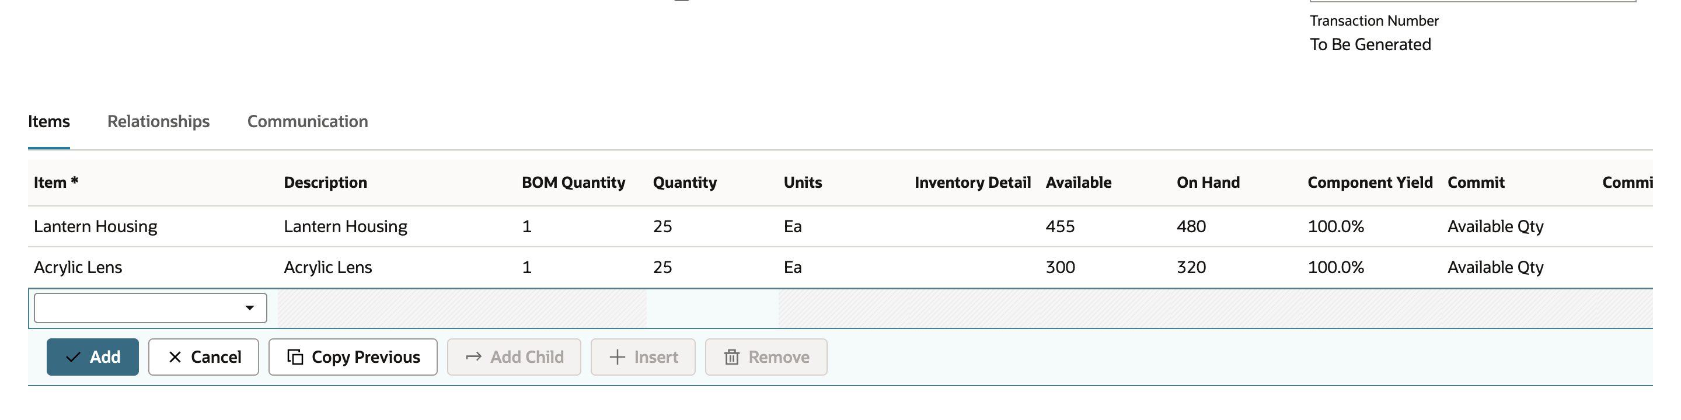Click the Add Child button
Screen dimensions: 1681x420
click(514, 357)
